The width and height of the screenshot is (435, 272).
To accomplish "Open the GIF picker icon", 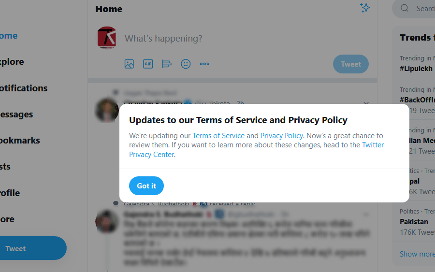I will pyautogui.click(x=148, y=64).
